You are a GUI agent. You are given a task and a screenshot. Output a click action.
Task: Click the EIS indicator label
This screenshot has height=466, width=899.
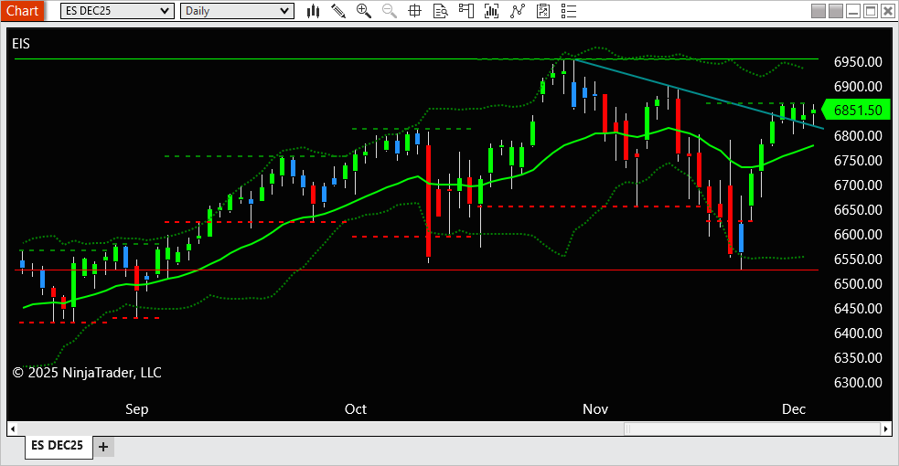21,44
